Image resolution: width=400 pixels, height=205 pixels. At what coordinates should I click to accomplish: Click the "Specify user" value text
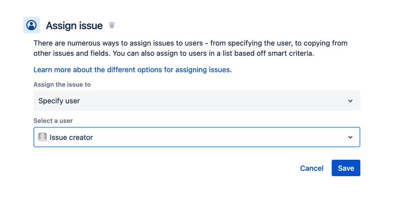pyautogui.click(x=59, y=101)
